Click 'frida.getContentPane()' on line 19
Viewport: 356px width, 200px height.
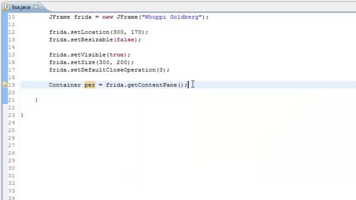[145, 85]
